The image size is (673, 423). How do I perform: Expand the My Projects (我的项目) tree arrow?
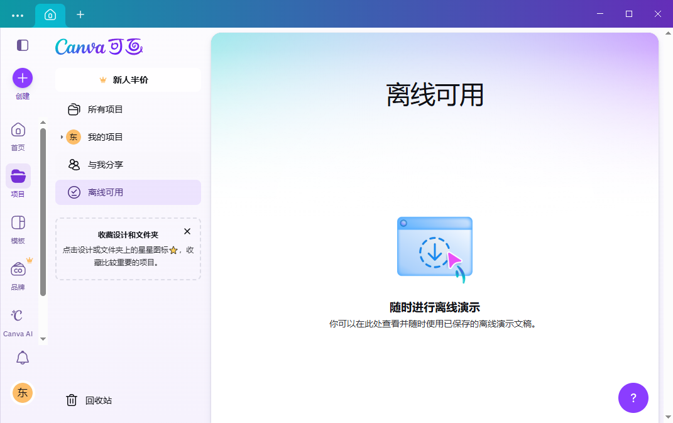point(62,137)
